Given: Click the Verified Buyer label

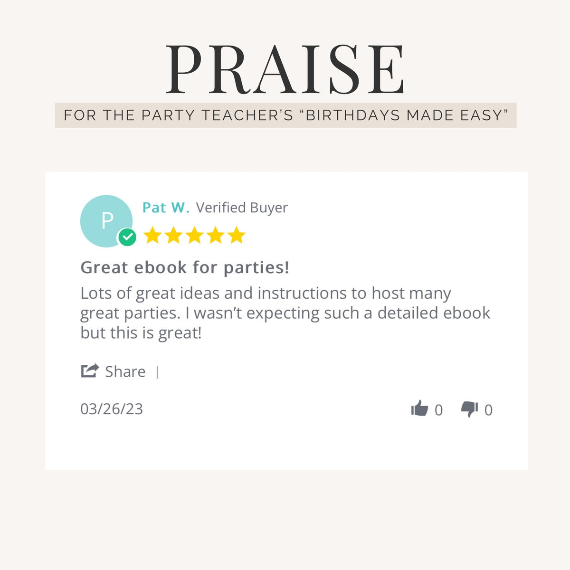Looking at the screenshot, I should click(x=242, y=208).
